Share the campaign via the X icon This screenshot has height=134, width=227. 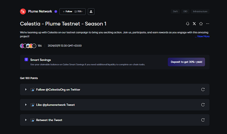click(x=194, y=24)
